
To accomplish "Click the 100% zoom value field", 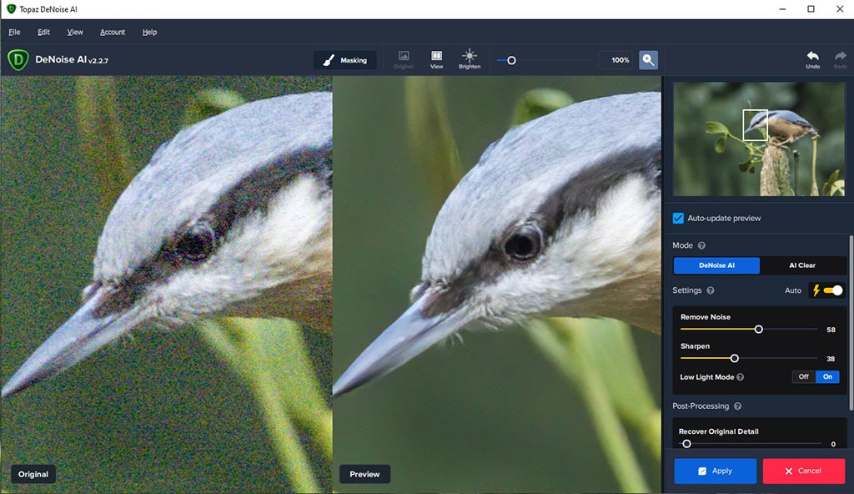I will tap(617, 60).
